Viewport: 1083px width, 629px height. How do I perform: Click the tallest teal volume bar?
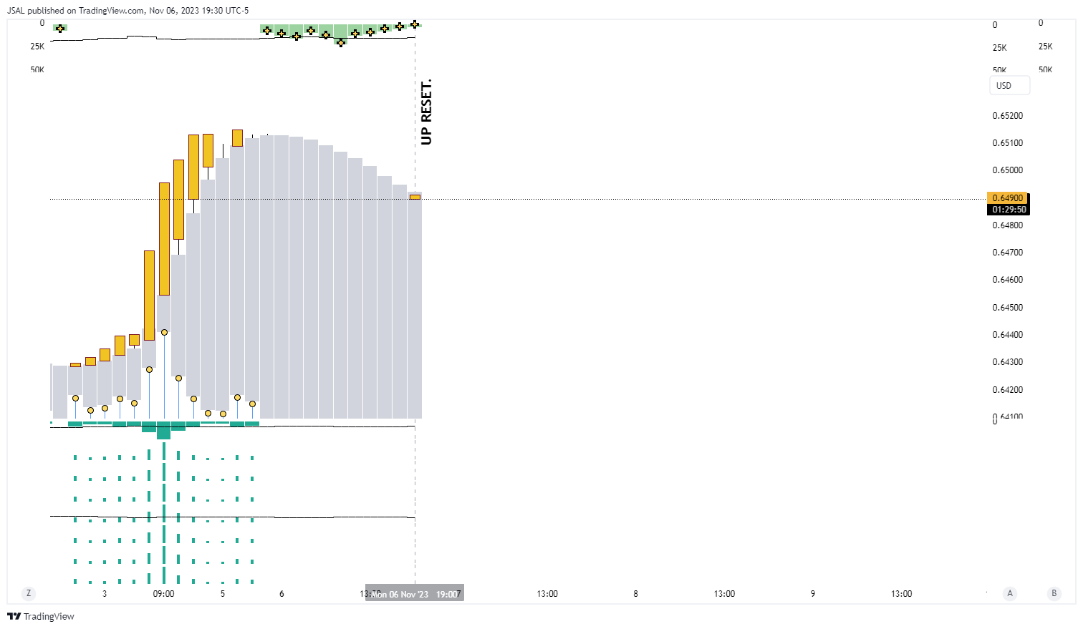163,431
